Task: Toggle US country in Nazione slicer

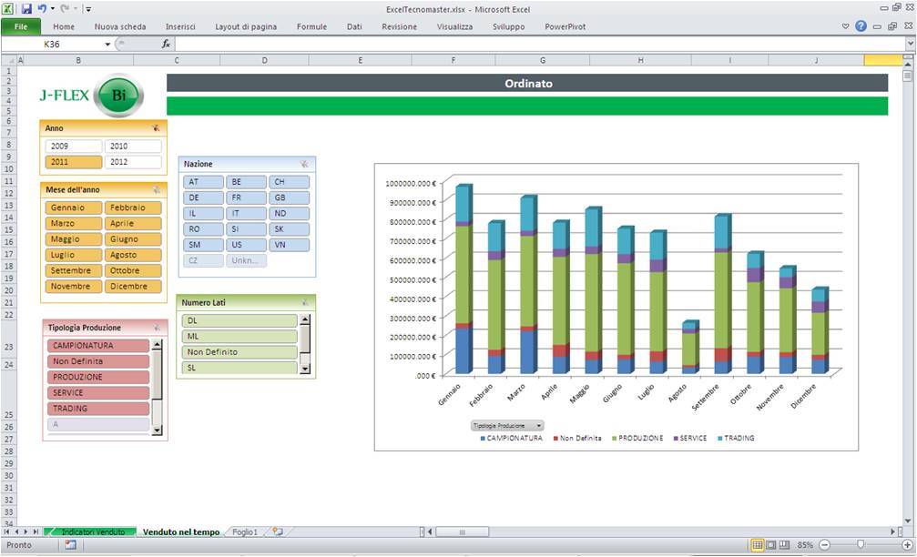Action: point(246,245)
